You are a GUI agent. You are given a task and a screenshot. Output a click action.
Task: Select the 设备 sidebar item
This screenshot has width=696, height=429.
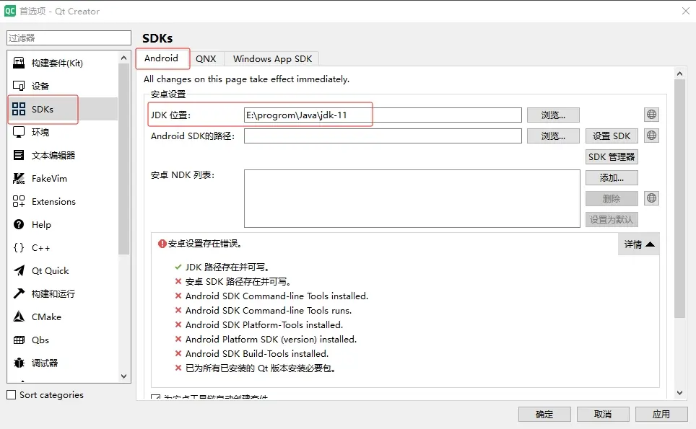tap(42, 87)
